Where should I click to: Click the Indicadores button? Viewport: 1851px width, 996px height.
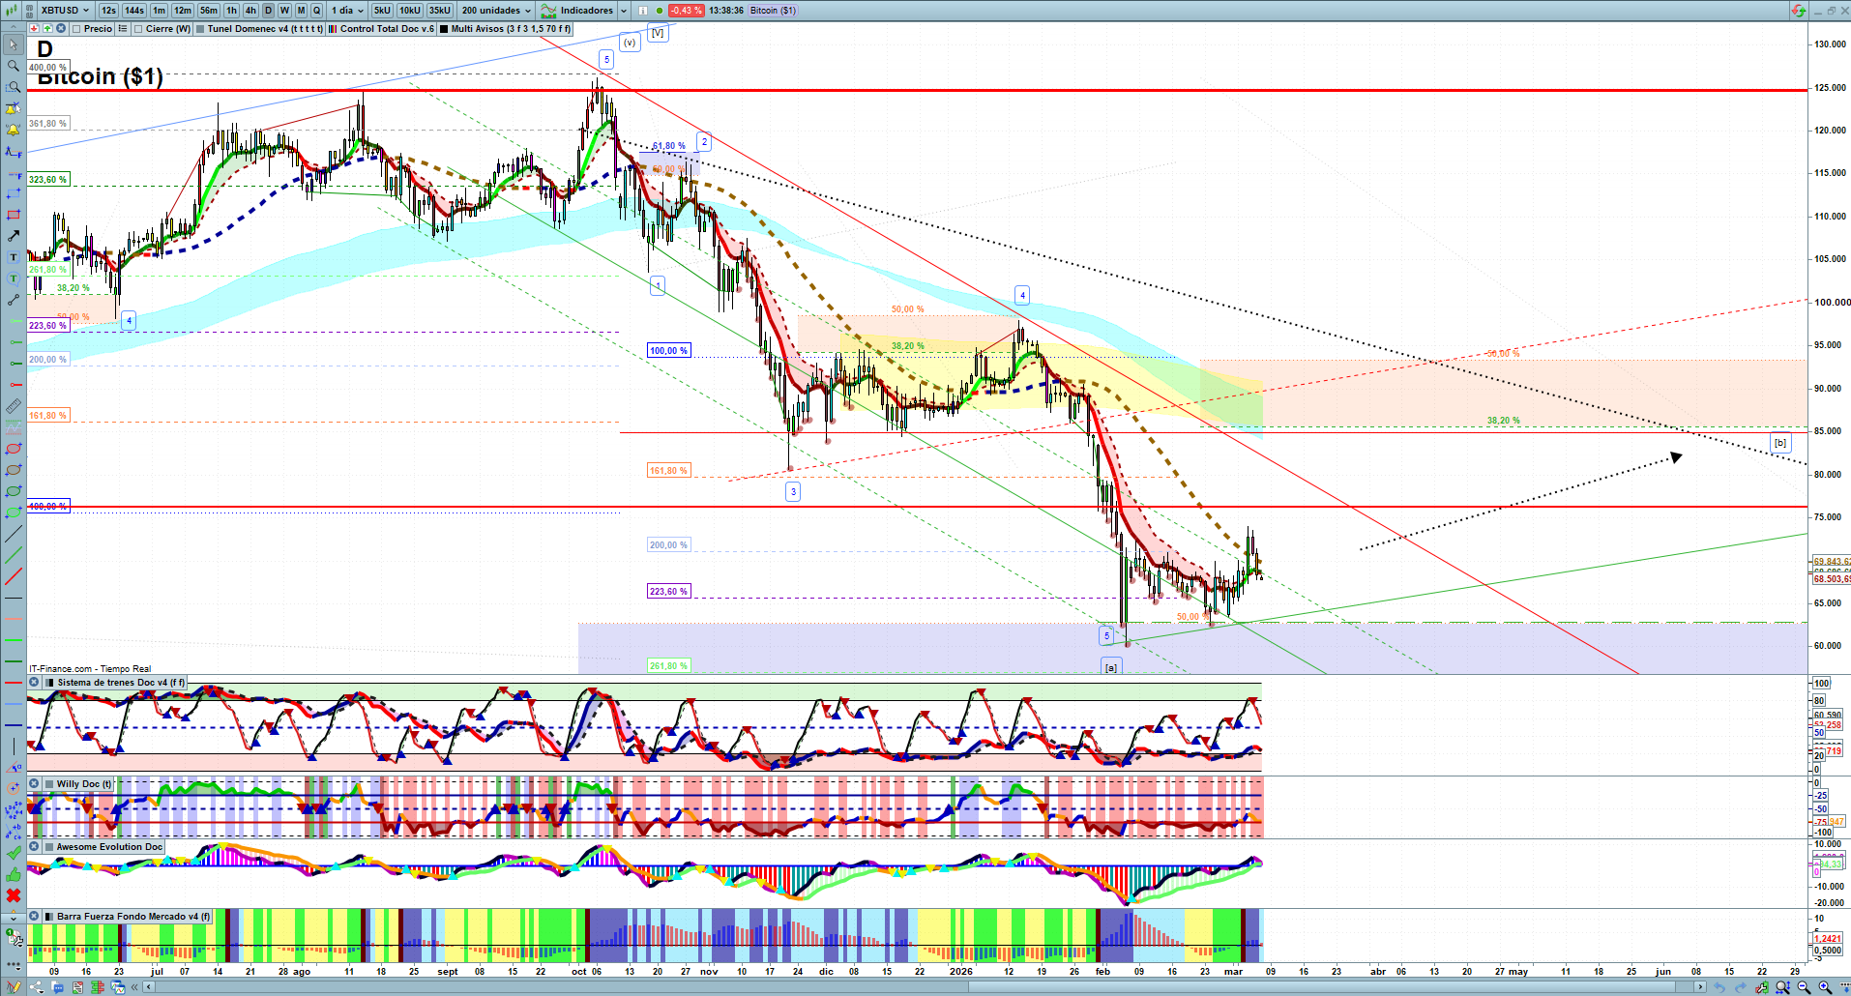[578, 11]
